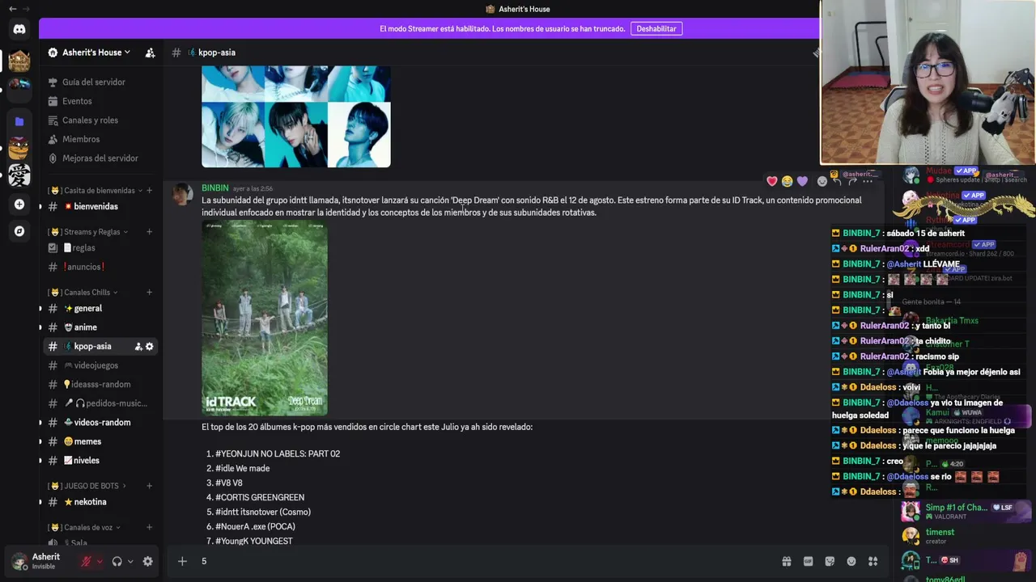Go back with the navigation arrow
The height and width of the screenshot is (582, 1036).
point(12,9)
